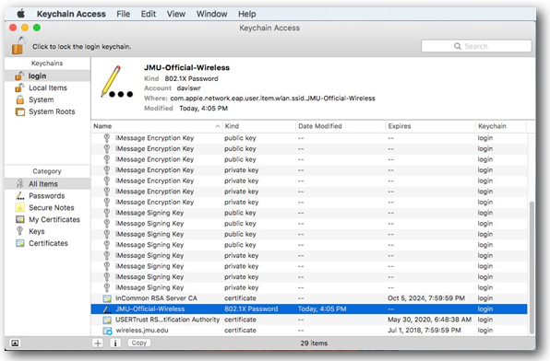Click the My Certificates icon in Category
Image resolution: width=550 pixels, height=361 pixels.
pos(20,219)
